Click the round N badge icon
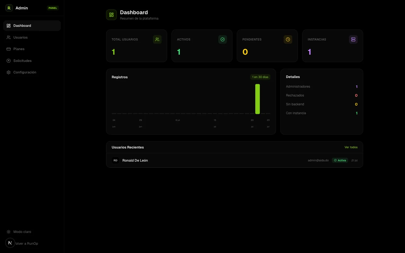The width and height of the screenshot is (405, 253). [10, 243]
